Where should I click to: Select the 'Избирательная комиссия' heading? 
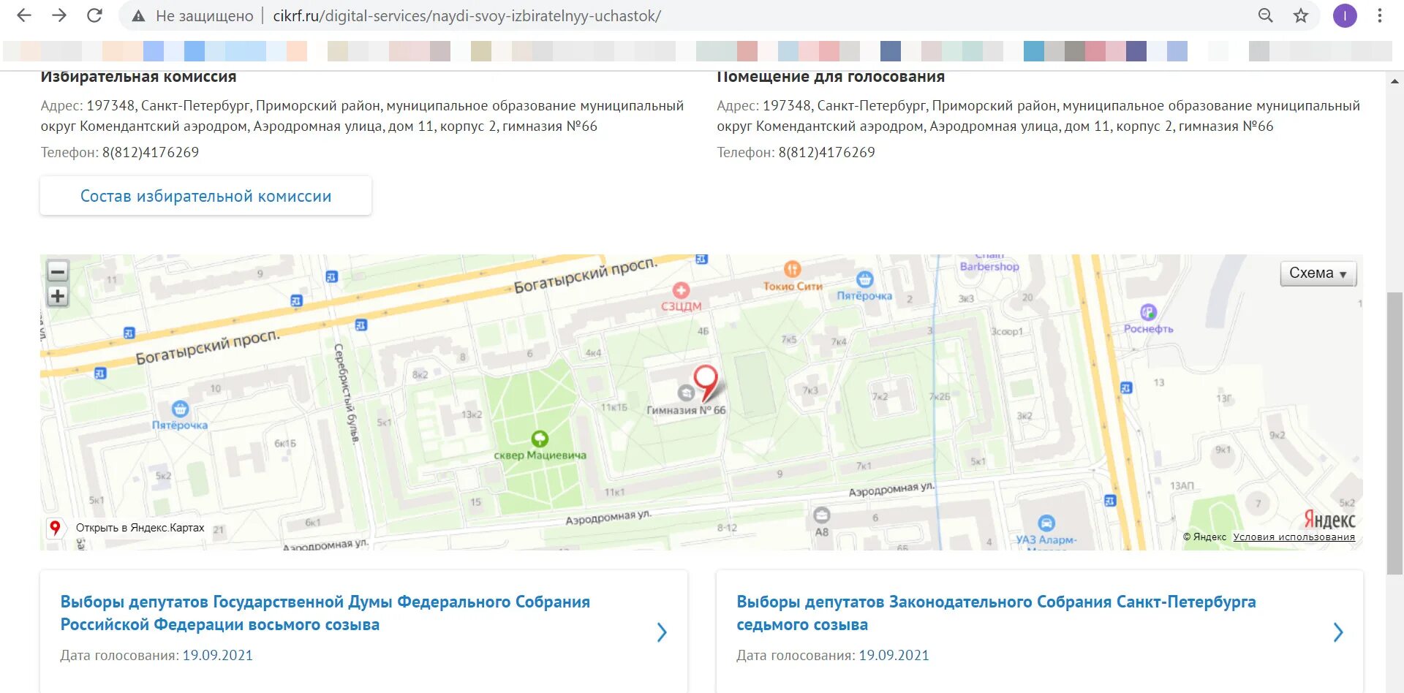(x=138, y=77)
